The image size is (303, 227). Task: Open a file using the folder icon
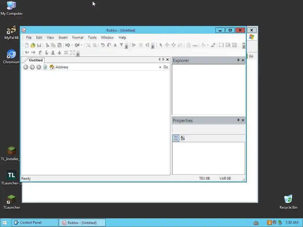(x=33, y=45)
